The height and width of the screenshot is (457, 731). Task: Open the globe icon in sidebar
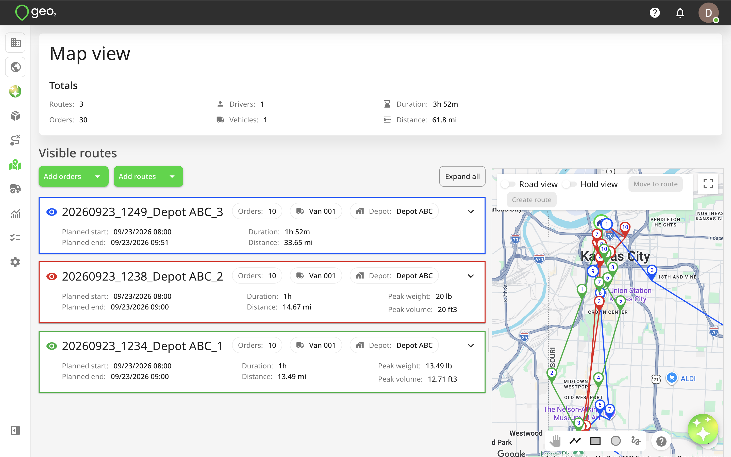15,67
